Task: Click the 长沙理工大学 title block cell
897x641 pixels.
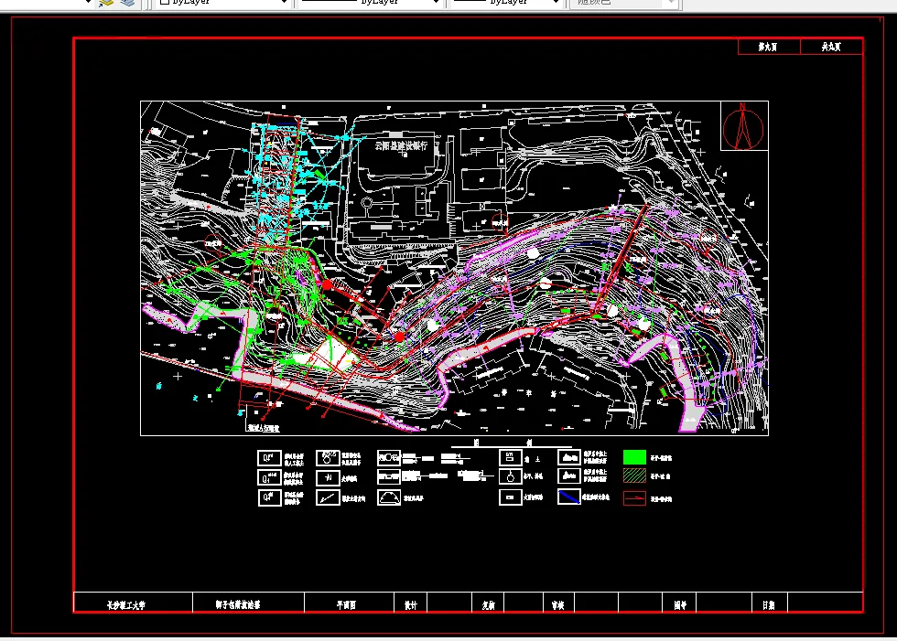Action: 134,604
